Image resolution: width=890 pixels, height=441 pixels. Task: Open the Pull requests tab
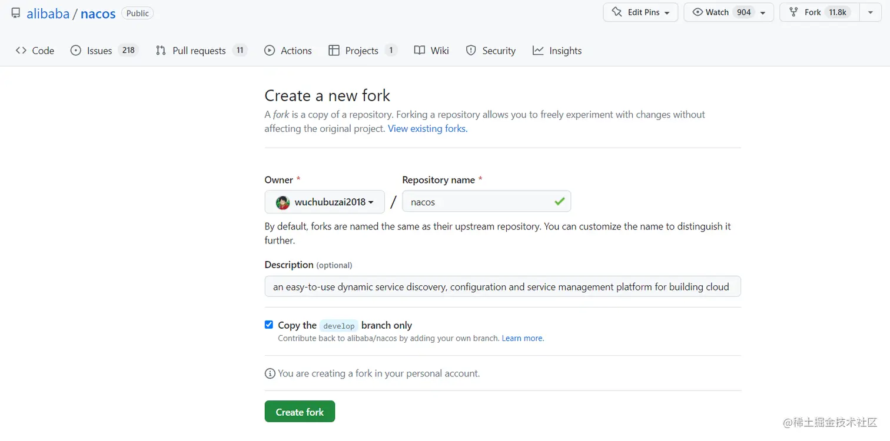point(201,51)
